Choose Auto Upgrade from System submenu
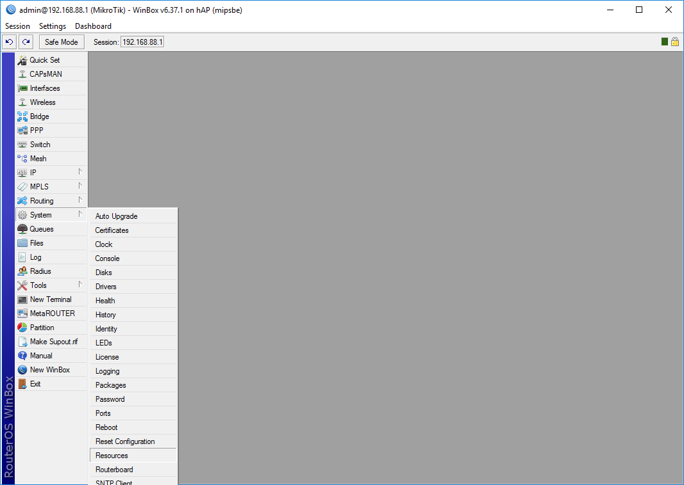The height and width of the screenshot is (485, 684). 133,216
